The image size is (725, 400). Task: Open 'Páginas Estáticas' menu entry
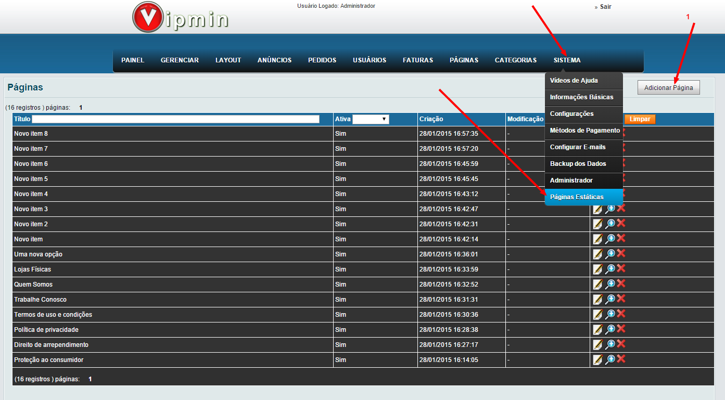584,197
